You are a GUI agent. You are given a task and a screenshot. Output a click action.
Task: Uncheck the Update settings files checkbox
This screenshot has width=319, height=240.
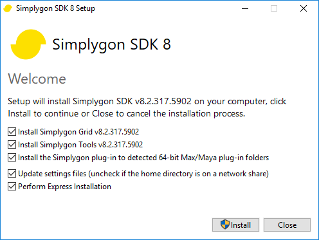pyautogui.click(x=12, y=174)
